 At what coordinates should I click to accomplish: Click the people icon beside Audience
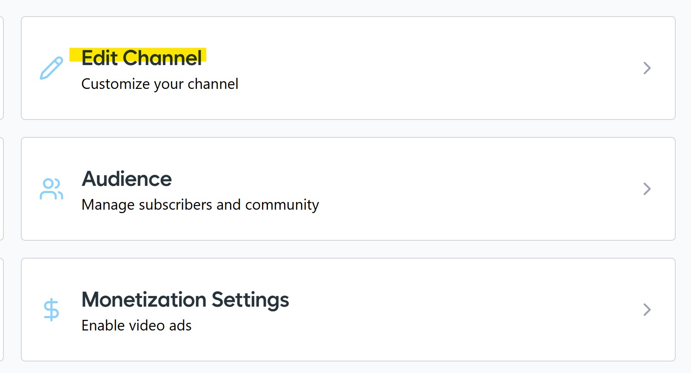click(51, 189)
